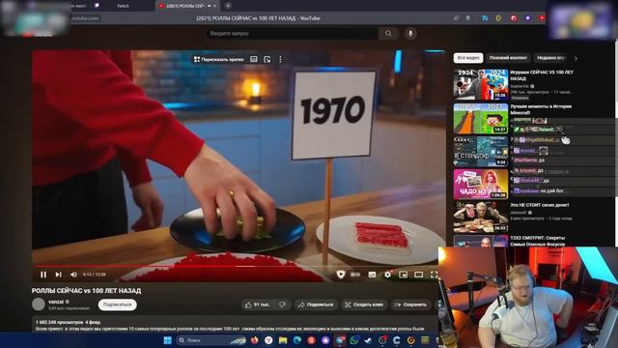This screenshot has height=348, width=618.
Task: Show more filter chips with right chevron
Action: [576, 58]
